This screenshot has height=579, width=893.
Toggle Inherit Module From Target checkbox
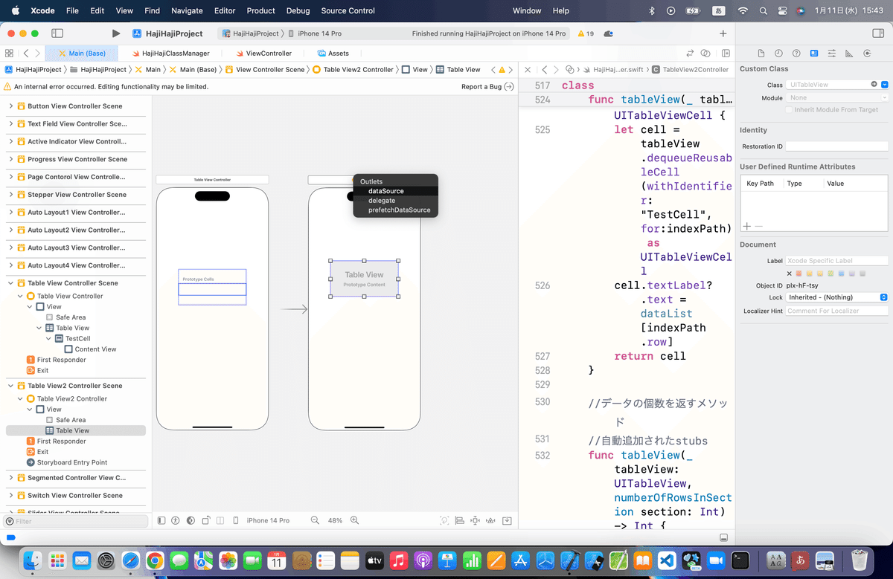point(789,110)
